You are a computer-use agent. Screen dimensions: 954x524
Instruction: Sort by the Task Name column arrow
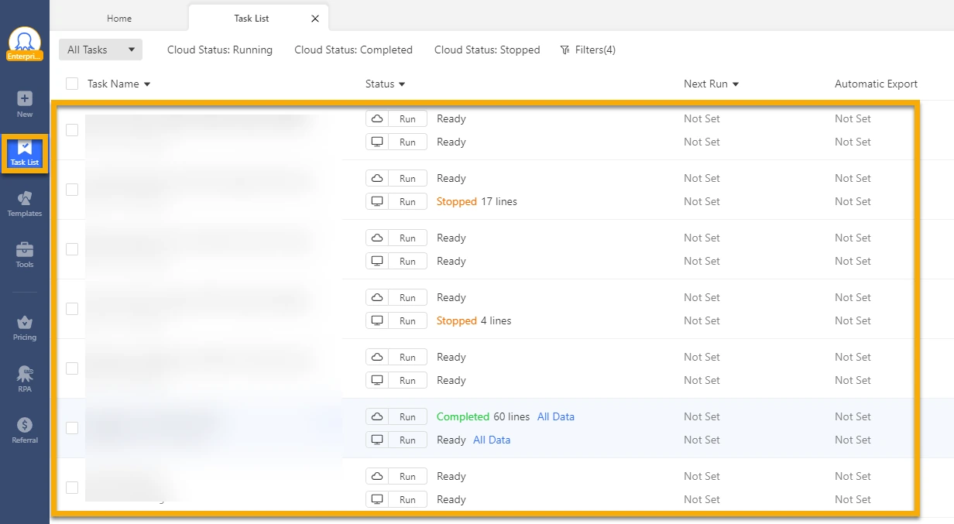click(x=147, y=84)
